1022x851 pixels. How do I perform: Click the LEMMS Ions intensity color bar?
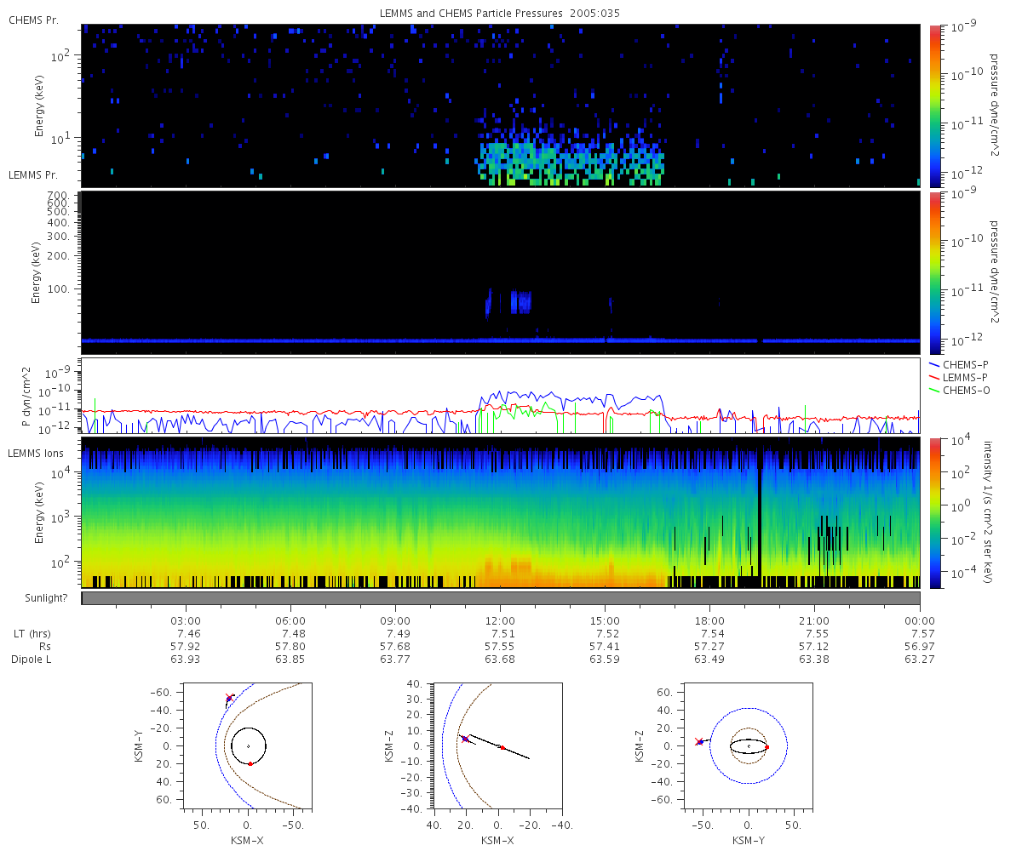click(x=934, y=513)
